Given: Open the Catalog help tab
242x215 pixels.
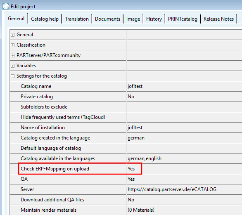Looking at the screenshot, I should coord(45,19).
